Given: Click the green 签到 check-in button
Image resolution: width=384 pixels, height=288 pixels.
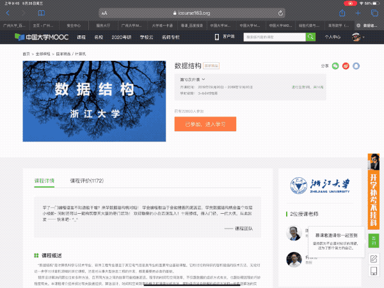Looking at the screenshot, I should click(374, 241).
